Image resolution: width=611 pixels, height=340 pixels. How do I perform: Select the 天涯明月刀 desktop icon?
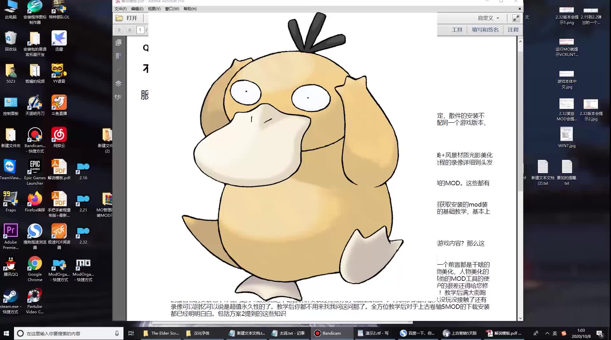35,105
